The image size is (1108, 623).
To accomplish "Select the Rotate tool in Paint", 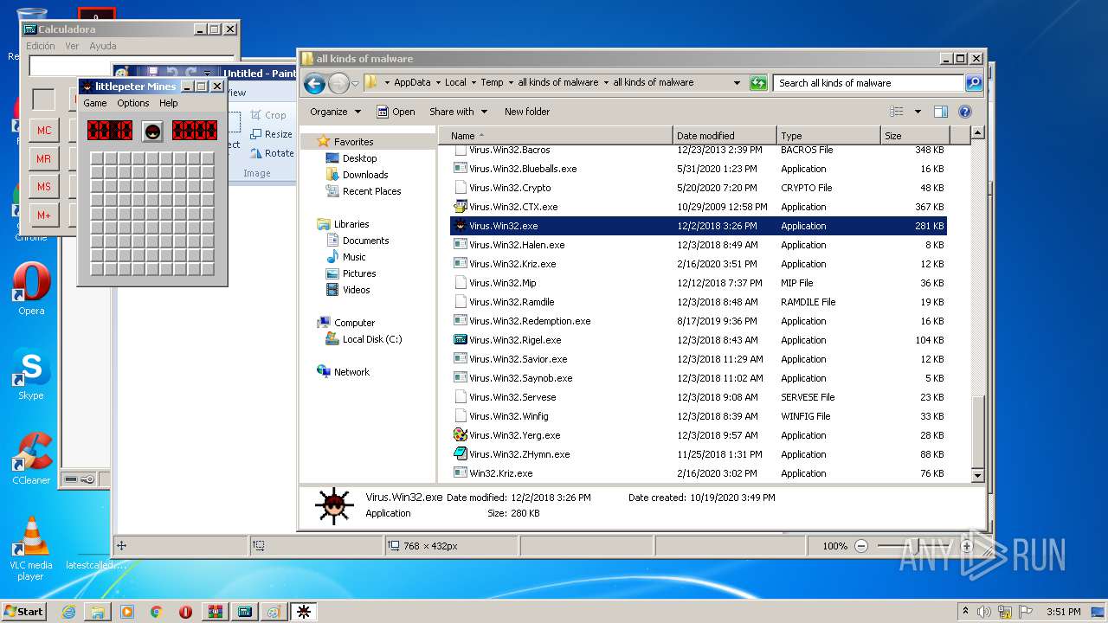I will pos(272,153).
